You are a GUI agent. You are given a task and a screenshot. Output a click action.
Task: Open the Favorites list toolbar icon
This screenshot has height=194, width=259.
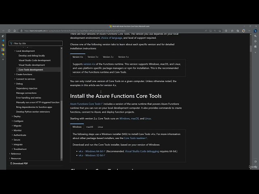click(232, 31)
